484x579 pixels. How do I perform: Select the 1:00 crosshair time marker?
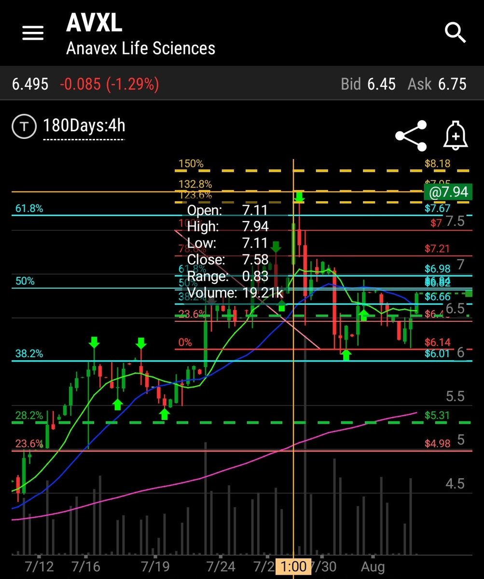tap(293, 566)
